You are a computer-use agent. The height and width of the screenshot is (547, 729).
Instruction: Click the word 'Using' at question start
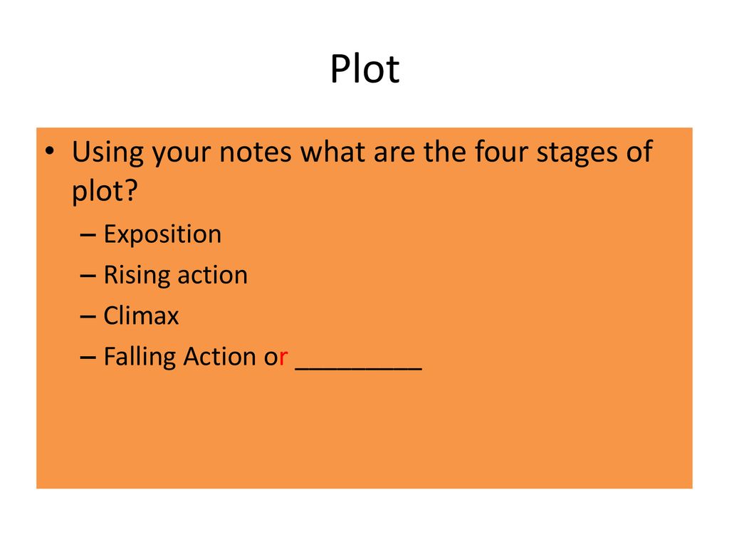(x=108, y=153)
